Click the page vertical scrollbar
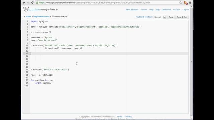Screen dimensions: 214x120 pos(192,62)
